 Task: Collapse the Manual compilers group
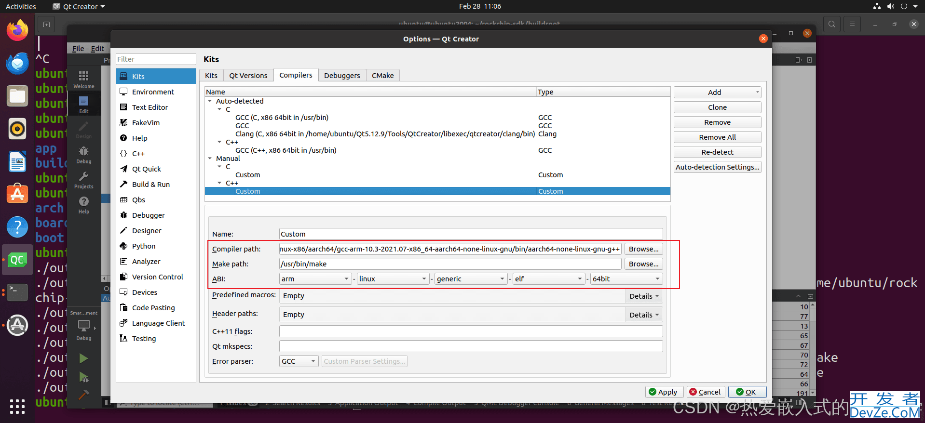pyautogui.click(x=210, y=159)
